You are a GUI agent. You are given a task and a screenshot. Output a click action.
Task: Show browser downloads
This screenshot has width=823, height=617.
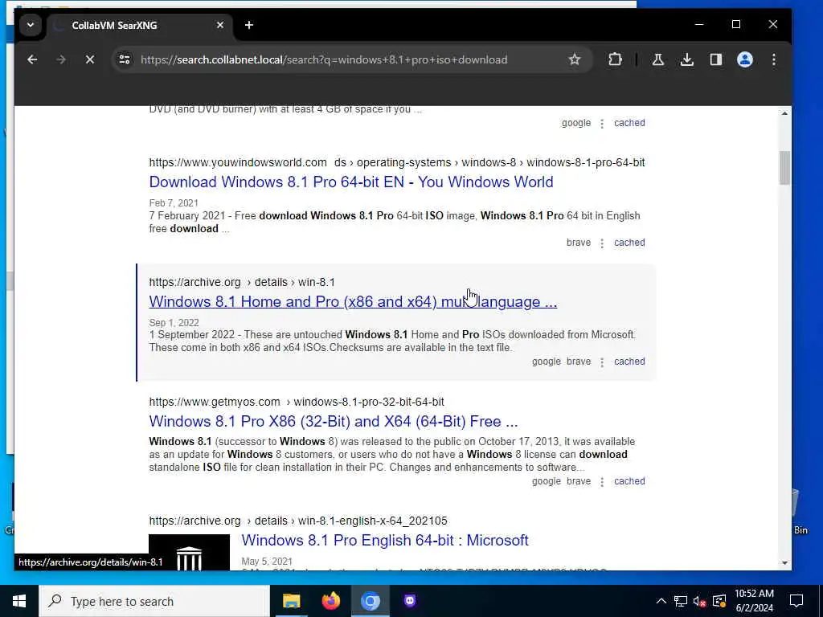(x=687, y=59)
